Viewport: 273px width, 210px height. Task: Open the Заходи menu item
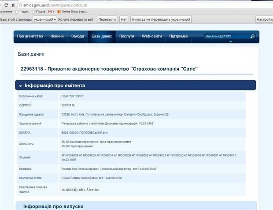click(77, 36)
